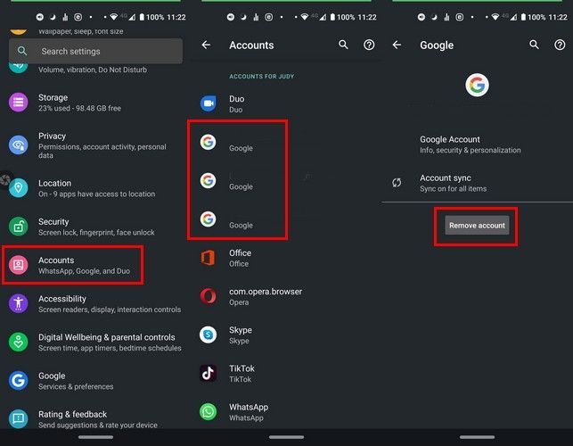The width and height of the screenshot is (573, 446).
Task: Open the Privacy menu entry
Action: (94, 145)
